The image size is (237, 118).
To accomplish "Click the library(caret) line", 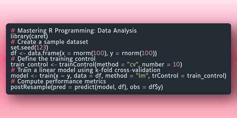I will (29, 36).
